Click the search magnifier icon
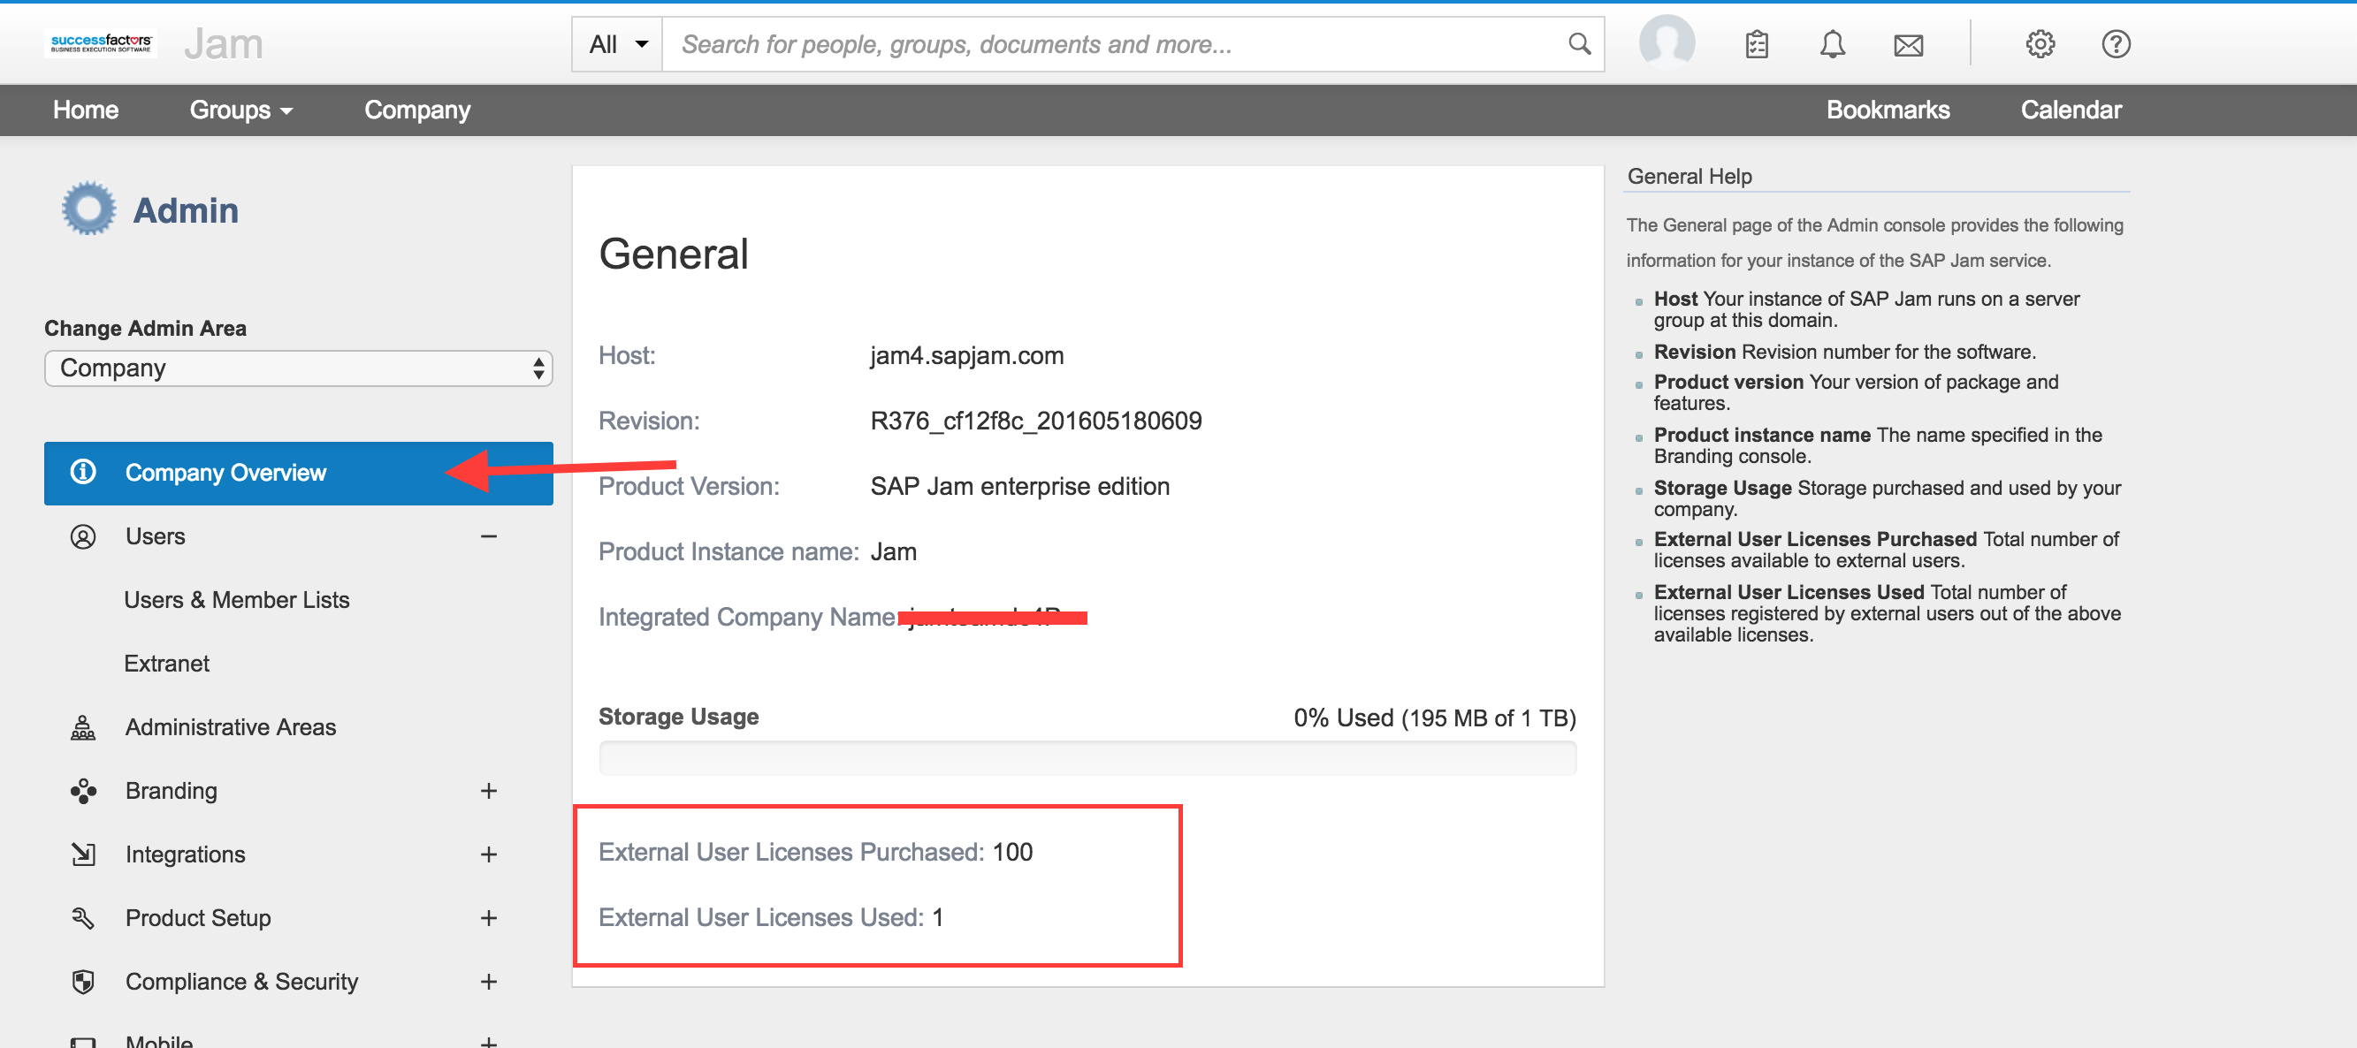The width and height of the screenshot is (2357, 1048). coord(1579,44)
